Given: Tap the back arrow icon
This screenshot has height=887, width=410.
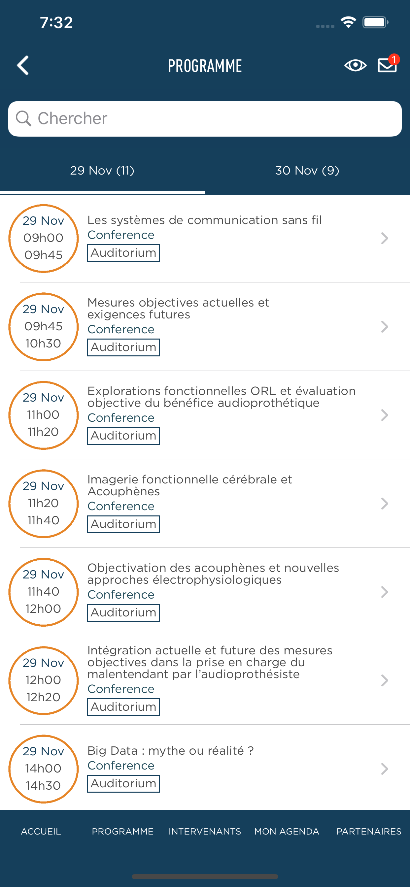Looking at the screenshot, I should tap(23, 65).
